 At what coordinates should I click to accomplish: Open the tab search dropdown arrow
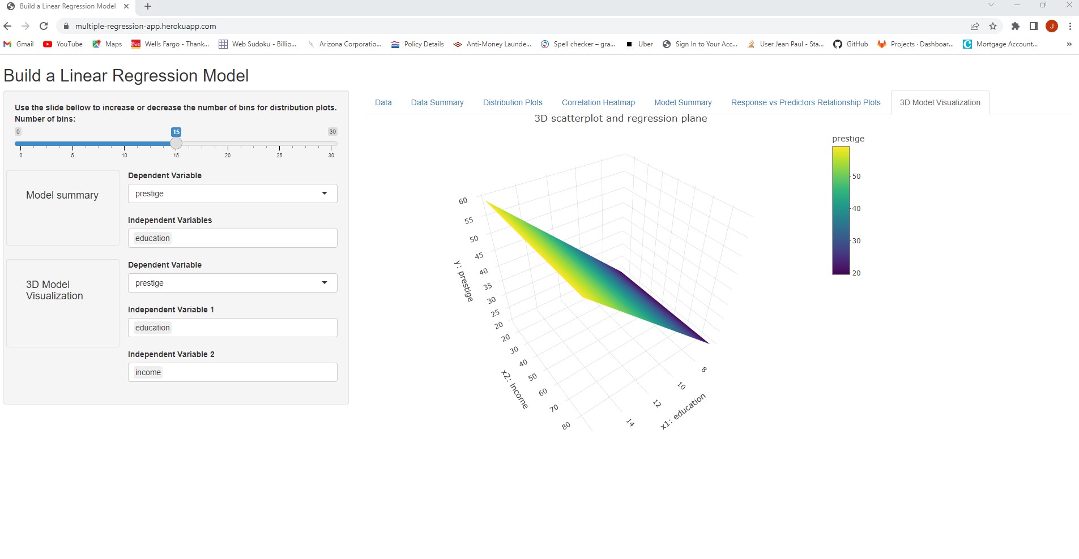(x=991, y=5)
